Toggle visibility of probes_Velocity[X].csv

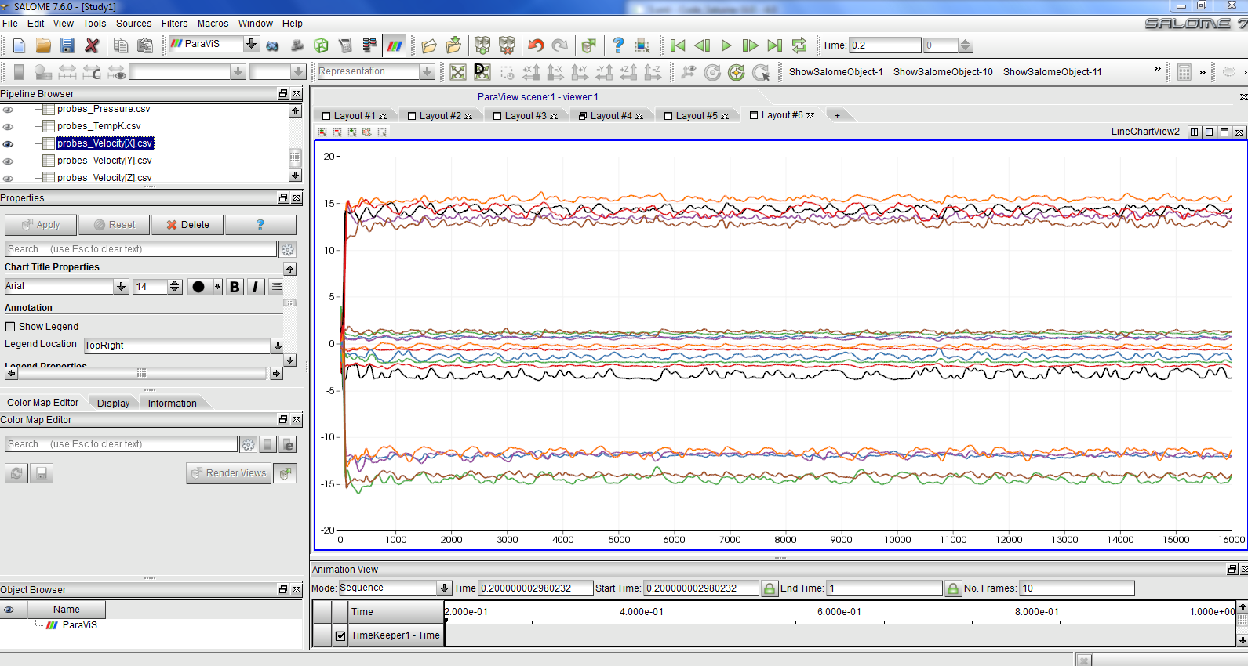click(9, 144)
